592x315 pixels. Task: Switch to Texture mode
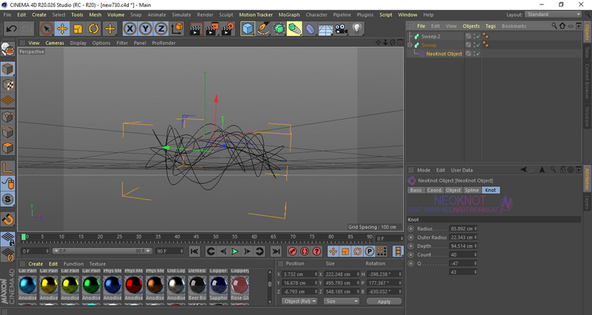point(8,85)
